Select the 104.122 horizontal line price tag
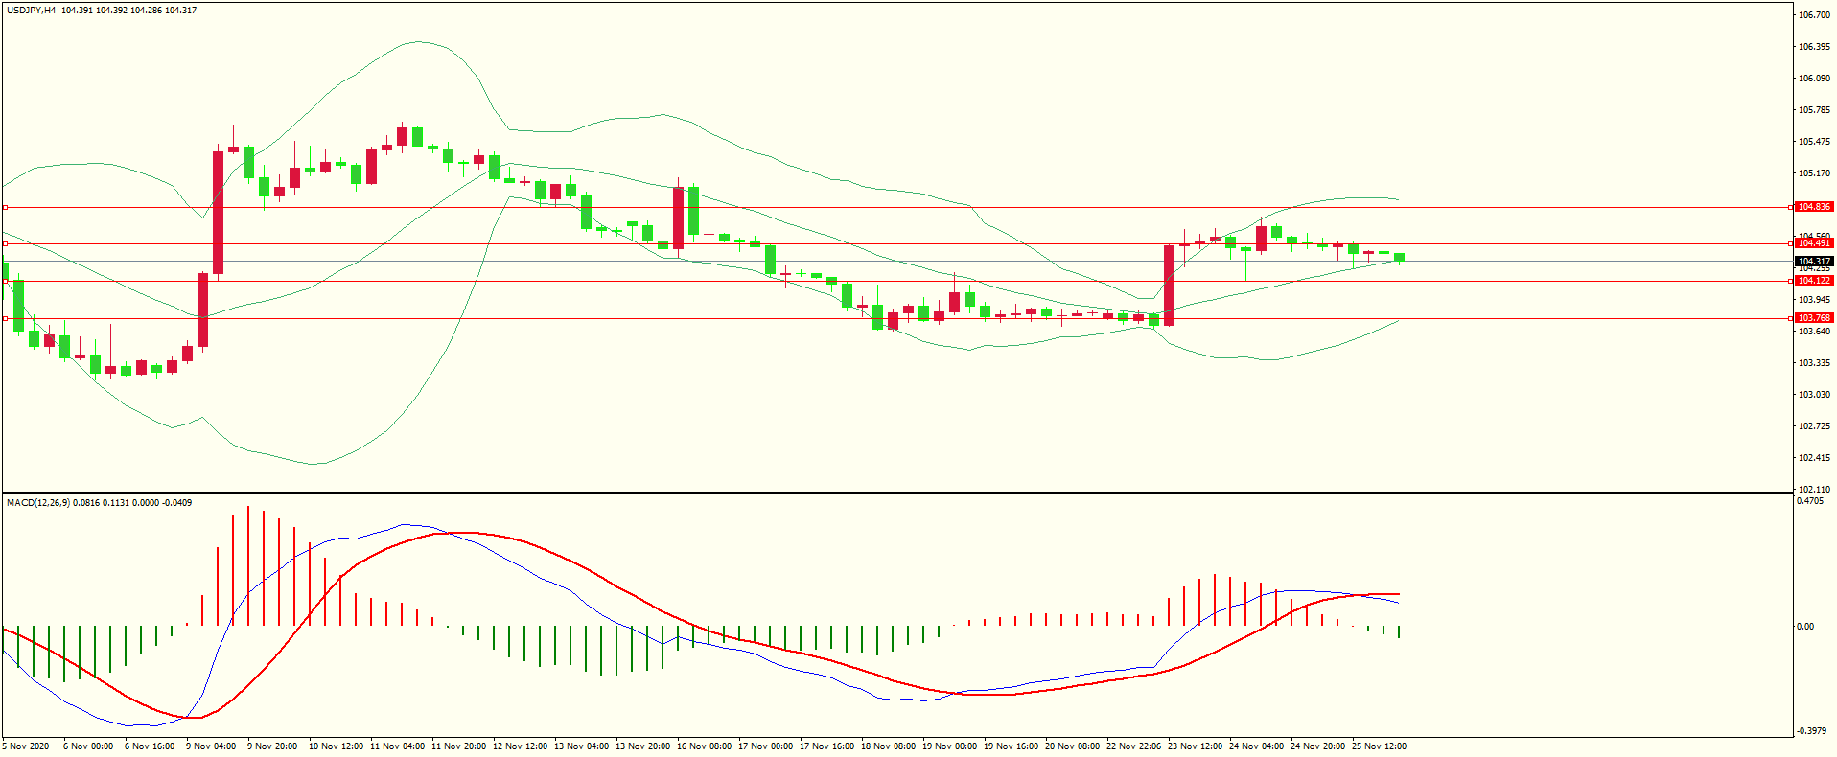Screen dimensions: 1837x757 point(1814,281)
